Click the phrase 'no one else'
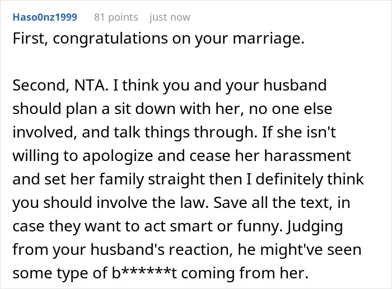 [291, 109]
